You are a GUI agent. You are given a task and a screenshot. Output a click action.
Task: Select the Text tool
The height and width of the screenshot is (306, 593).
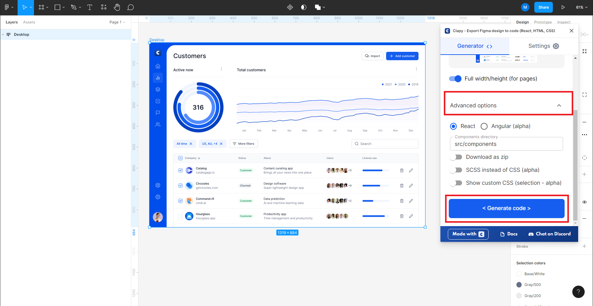pyautogui.click(x=90, y=7)
